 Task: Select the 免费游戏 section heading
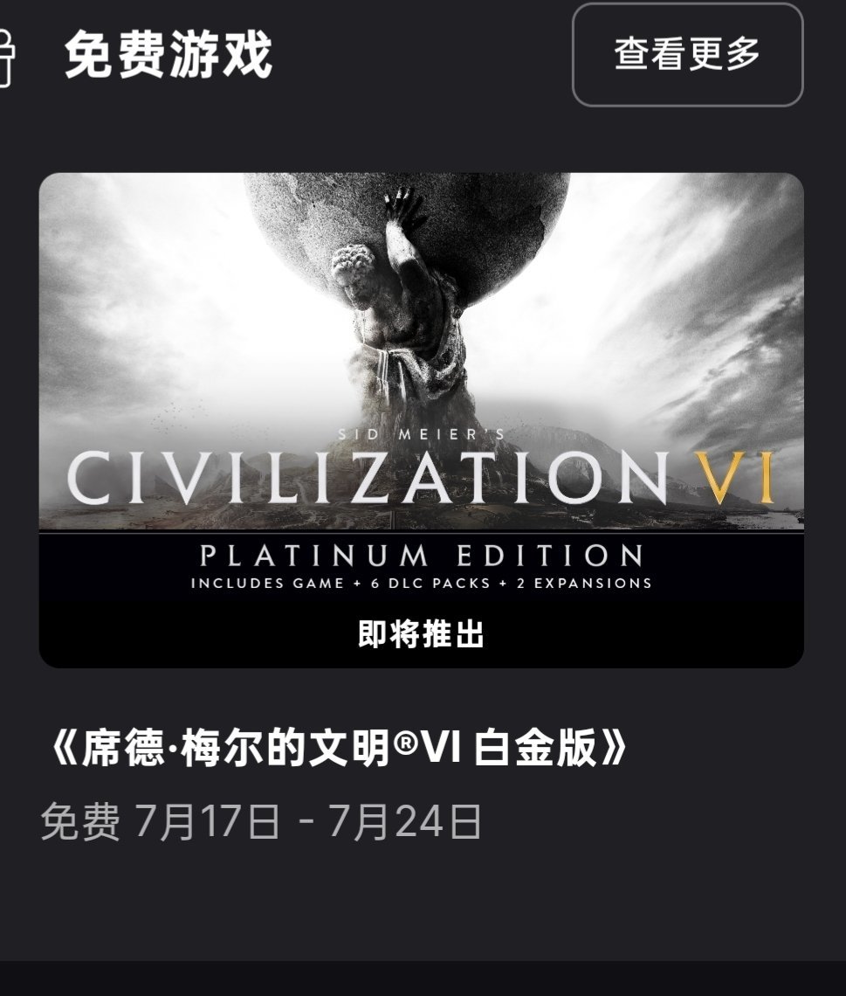169,55
